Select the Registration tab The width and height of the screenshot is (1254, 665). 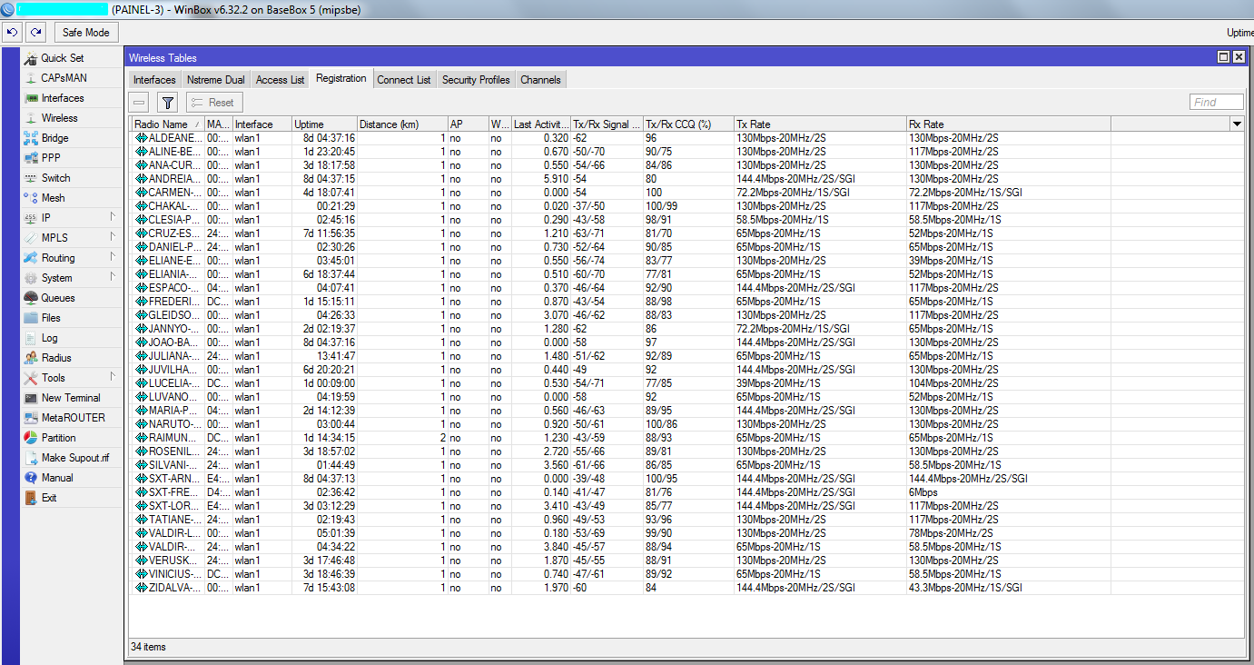coord(341,79)
